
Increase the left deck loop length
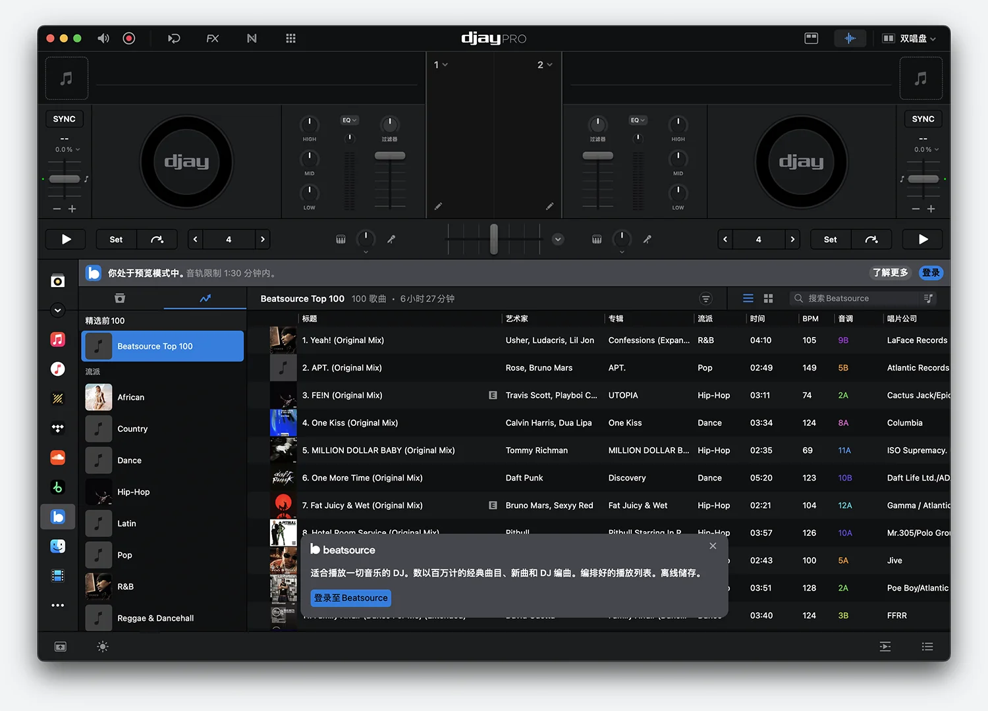tap(263, 240)
